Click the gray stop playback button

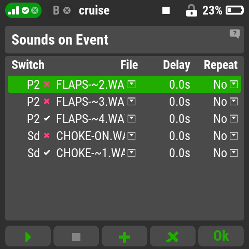coord(76,236)
